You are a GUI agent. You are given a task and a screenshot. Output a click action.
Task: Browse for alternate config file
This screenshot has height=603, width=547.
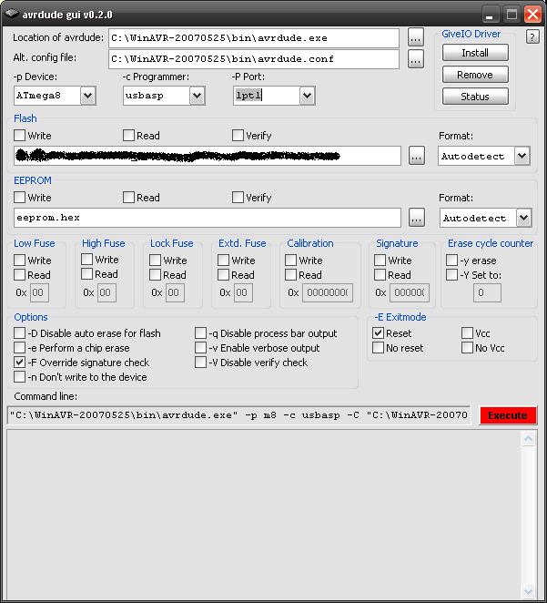coord(416,59)
